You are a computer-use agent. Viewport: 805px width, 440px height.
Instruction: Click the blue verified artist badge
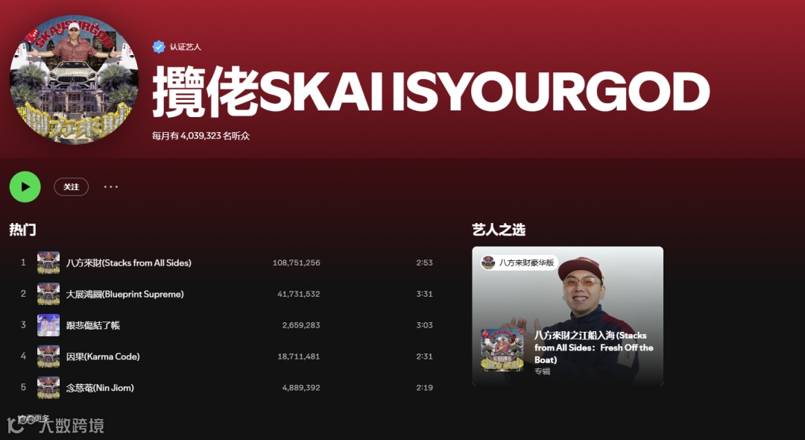[159, 47]
